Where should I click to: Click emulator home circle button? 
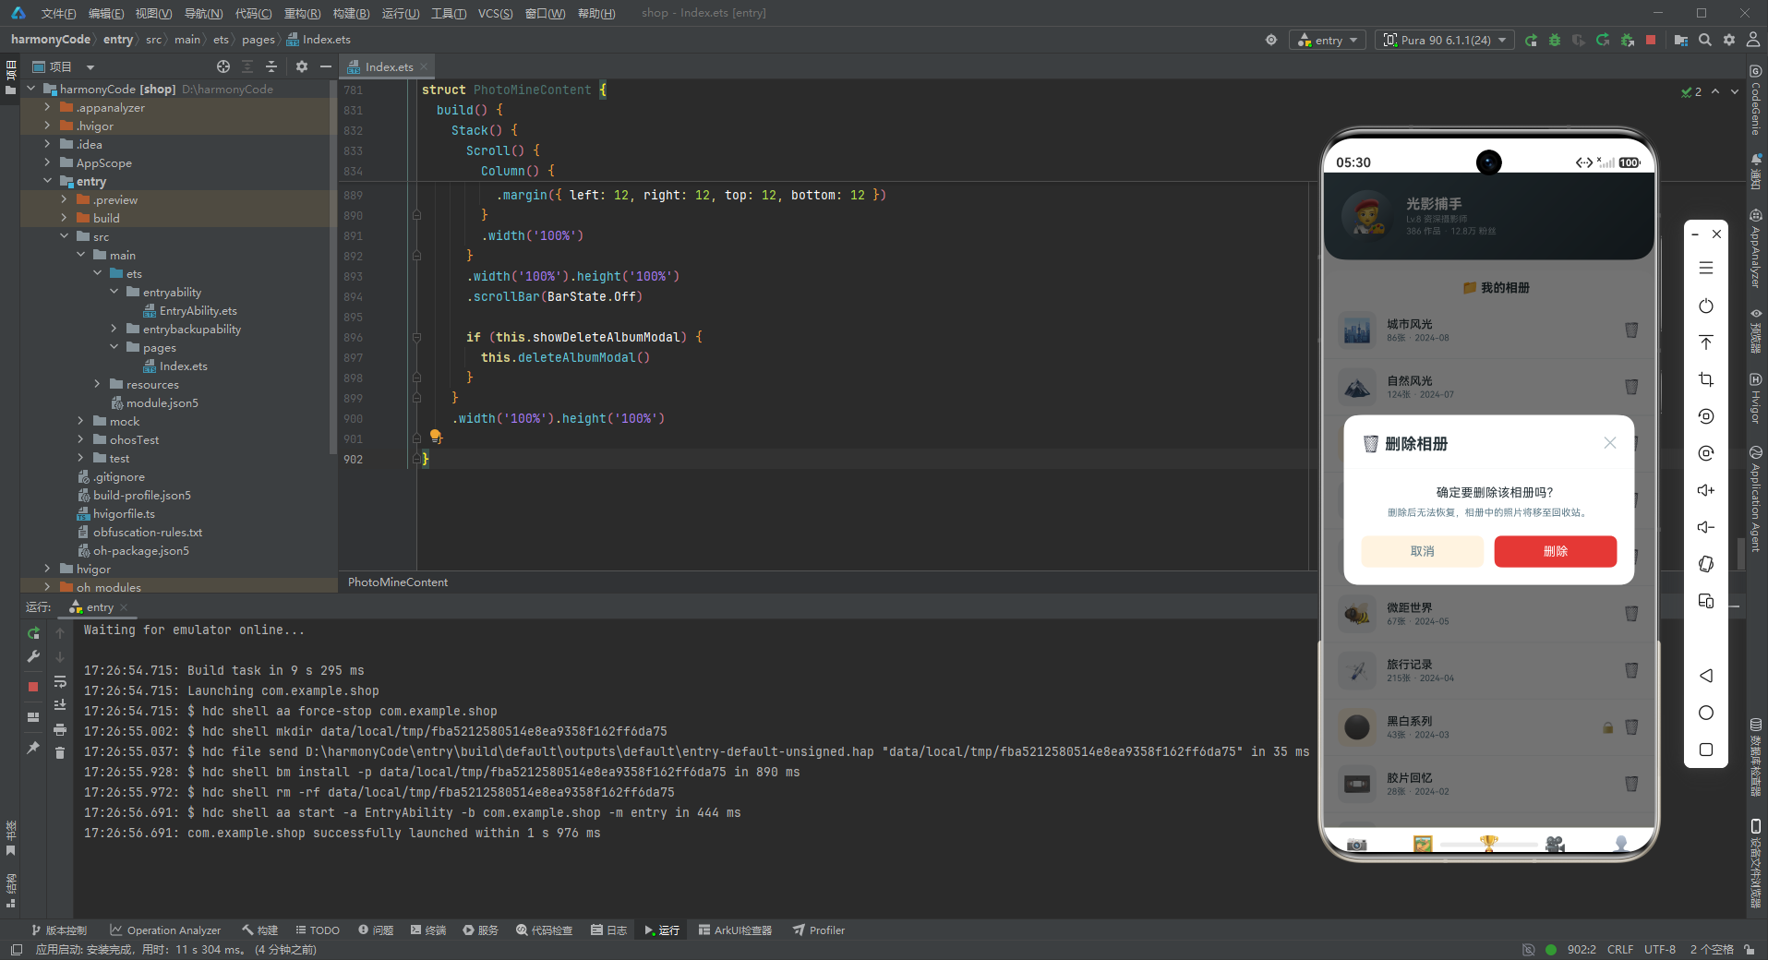(x=1706, y=713)
